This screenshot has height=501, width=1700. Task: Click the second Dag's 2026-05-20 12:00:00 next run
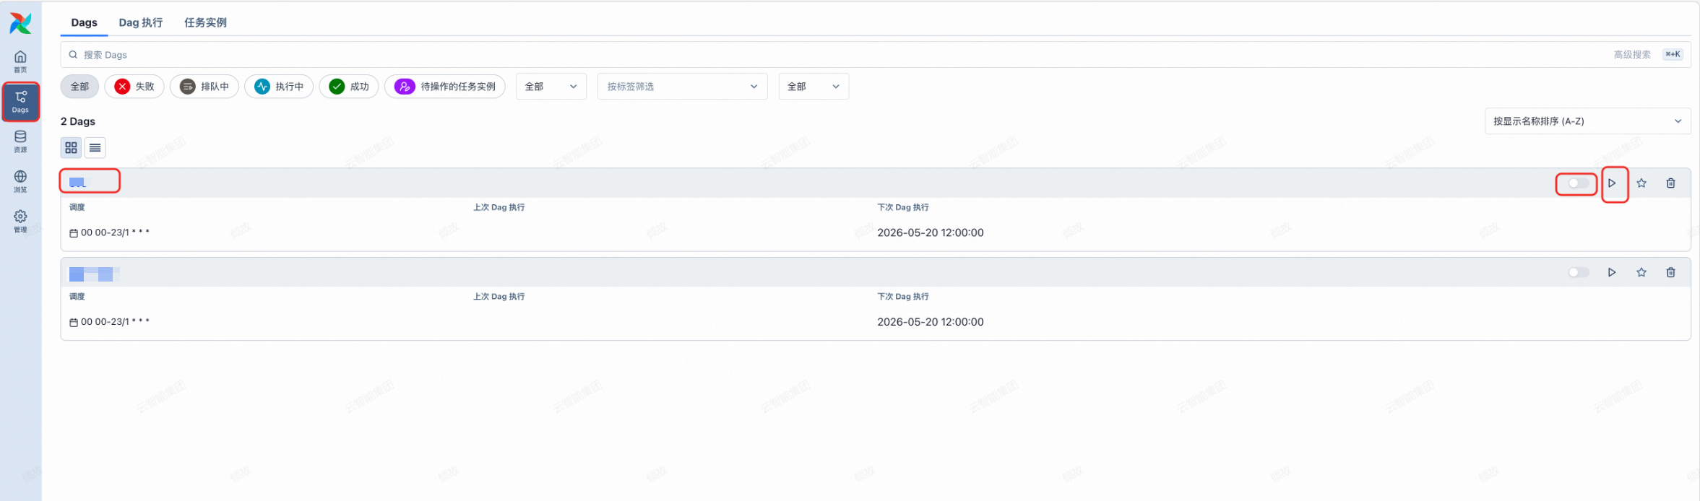click(931, 322)
